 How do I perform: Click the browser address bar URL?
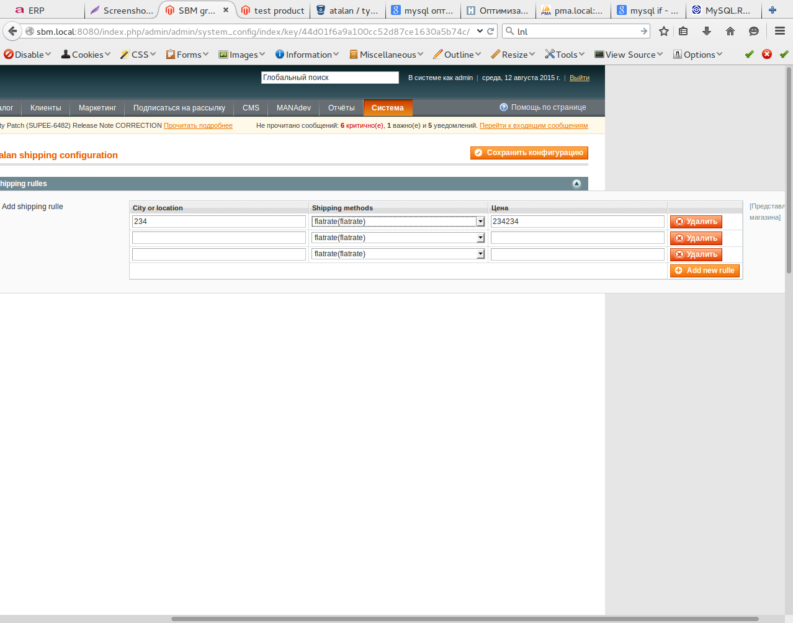(253, 31)
